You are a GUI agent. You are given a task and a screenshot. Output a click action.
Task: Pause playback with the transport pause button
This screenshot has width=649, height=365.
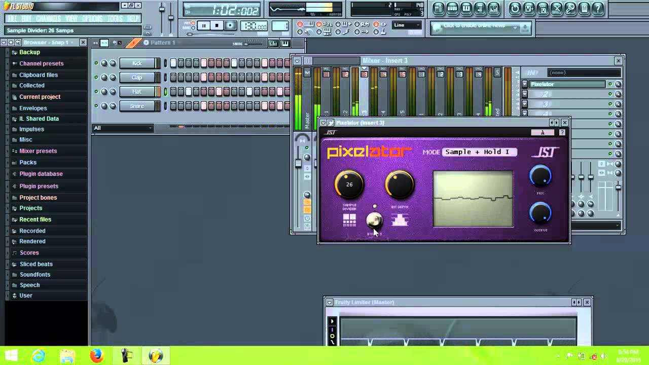[x=204, y=25]
